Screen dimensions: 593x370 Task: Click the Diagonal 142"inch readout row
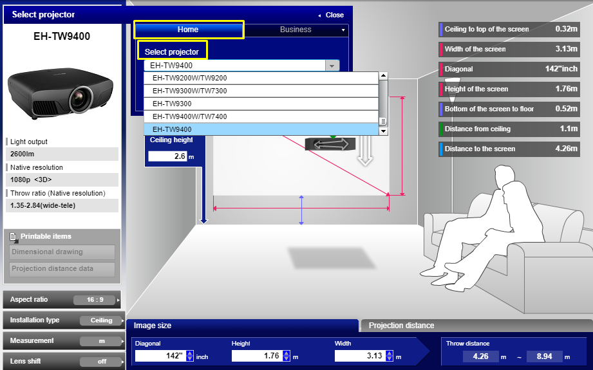(509, 69)
